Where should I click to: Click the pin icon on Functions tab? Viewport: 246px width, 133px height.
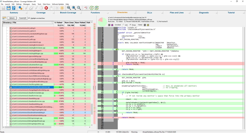pyautogui.click(x=108, y=13)
